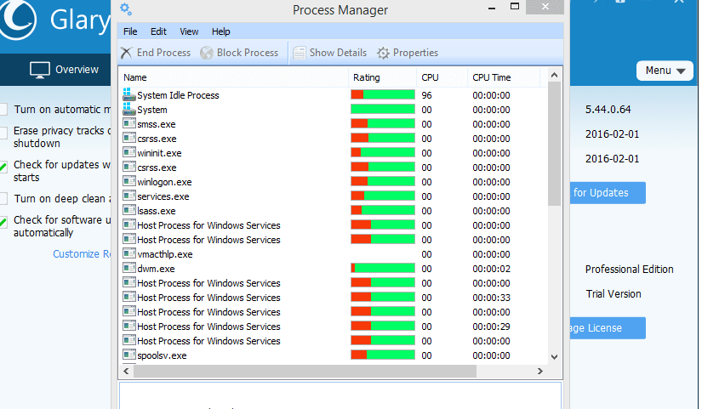Click the spoolsv.exe process icon
702x409 pixels.
pos(129,355)
